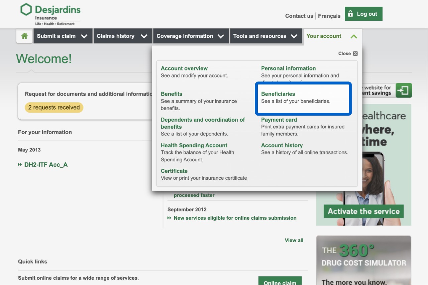Viewport: 428px width, 285px height.
Task: Click the 2 requests received badge
Action: [x=54, y=108]
